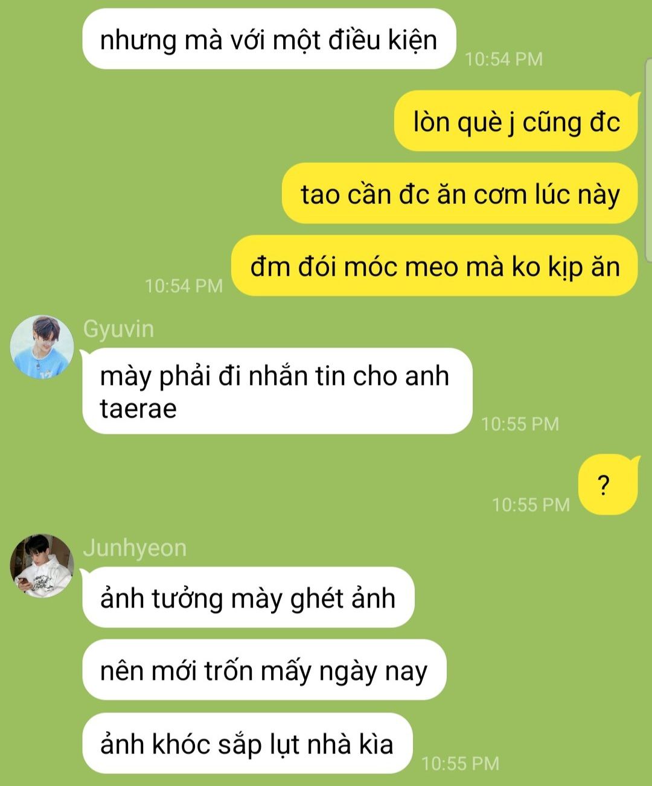Tap the 10:54 PM timestamp beside the yellow bubbles
Viewport: 652px width, 786px height.
pos(184,286)
